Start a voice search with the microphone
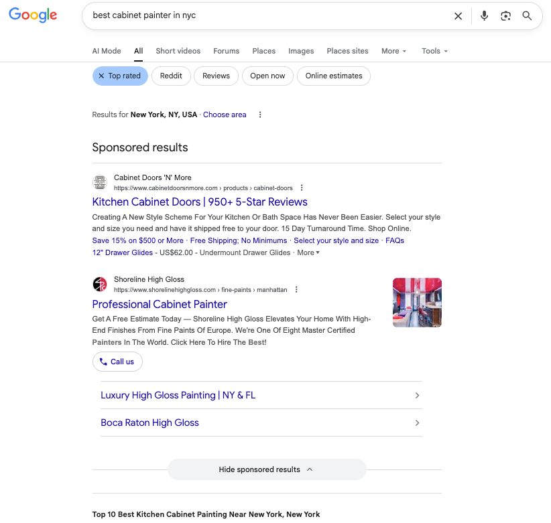 coord(484,16)
